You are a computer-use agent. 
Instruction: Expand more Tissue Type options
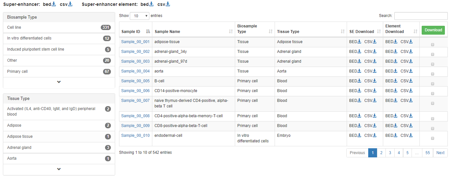[x=59, y=169]
